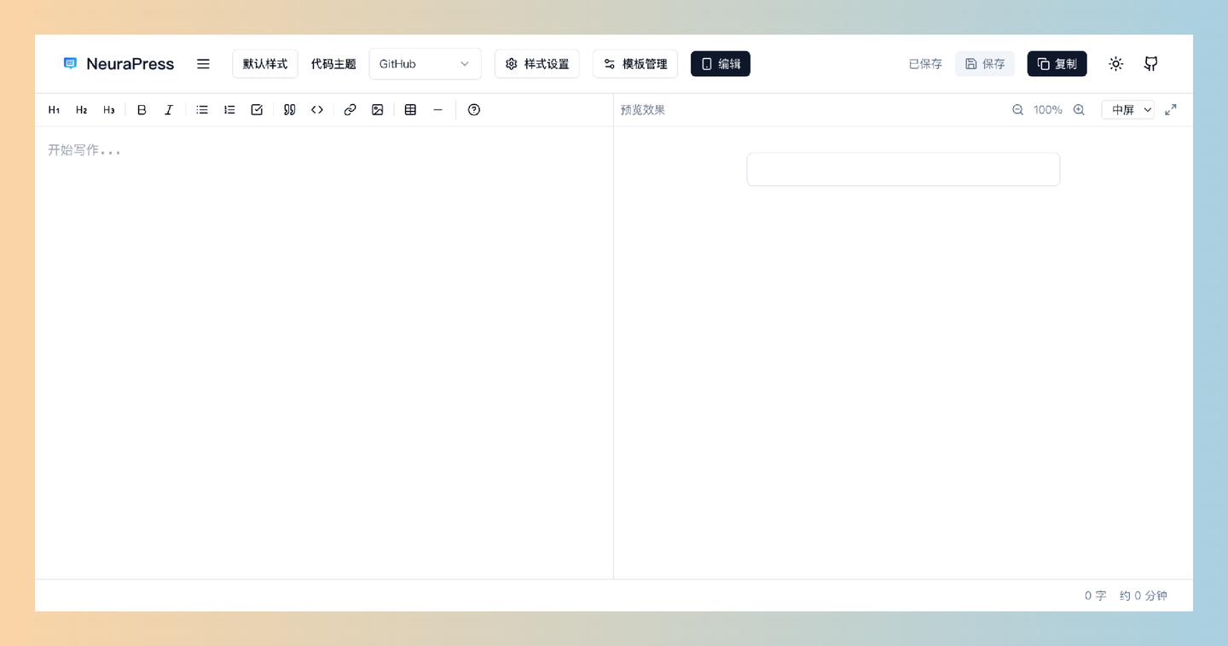Click the 开始写作 editor text area
Viewport: 1228px width, 646px height.
(324, 352)
